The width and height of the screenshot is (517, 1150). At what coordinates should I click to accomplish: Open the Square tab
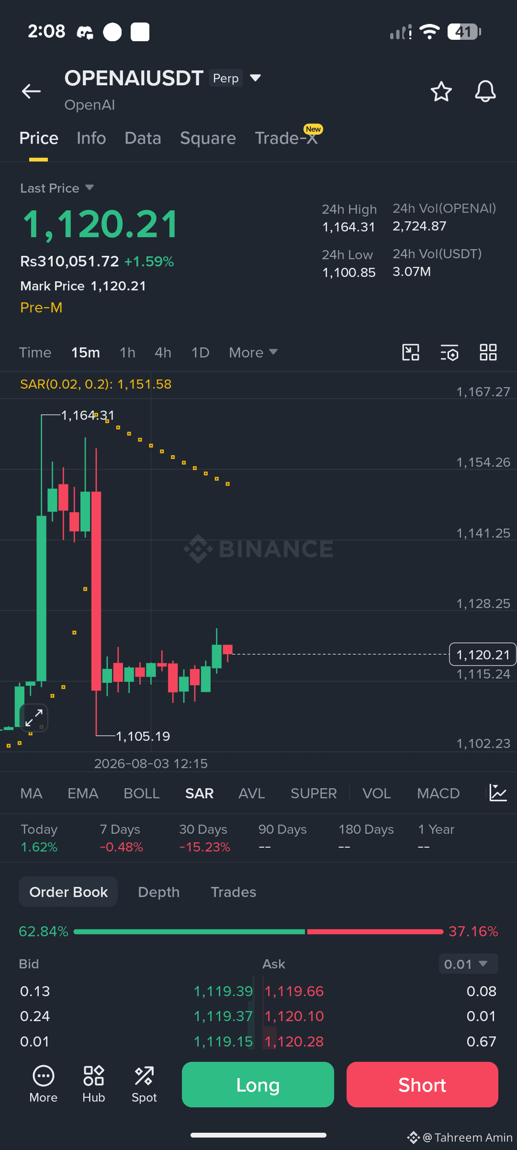point(208,138)
